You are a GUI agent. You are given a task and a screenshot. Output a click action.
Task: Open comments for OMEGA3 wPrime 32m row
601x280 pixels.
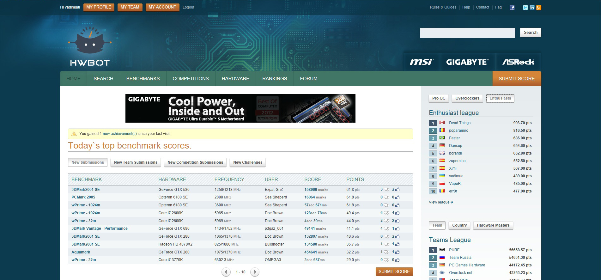click(386, 260)
